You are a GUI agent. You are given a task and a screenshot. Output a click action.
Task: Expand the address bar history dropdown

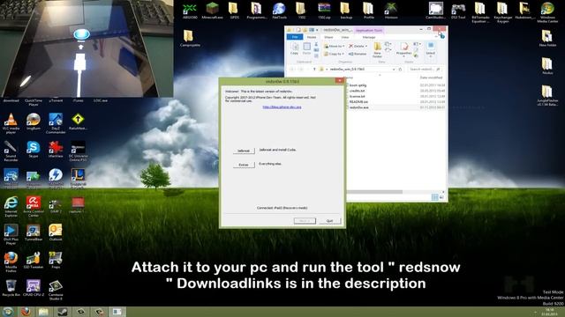coord(394,69)
